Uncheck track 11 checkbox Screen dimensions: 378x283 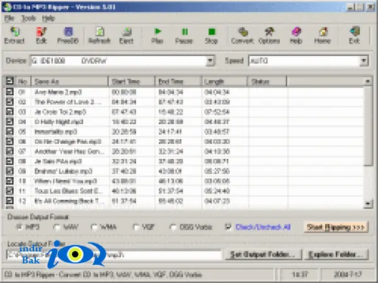pos(9,191)
